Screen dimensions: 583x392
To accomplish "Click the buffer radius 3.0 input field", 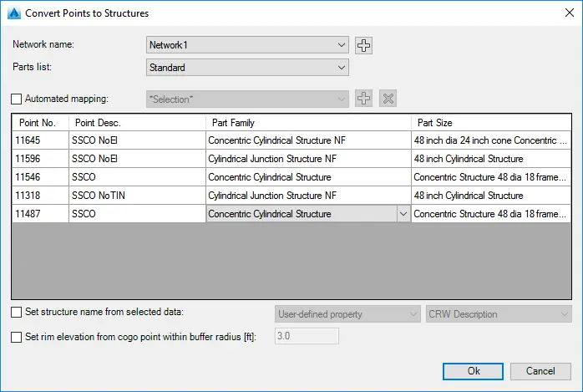I will [307, 336].
